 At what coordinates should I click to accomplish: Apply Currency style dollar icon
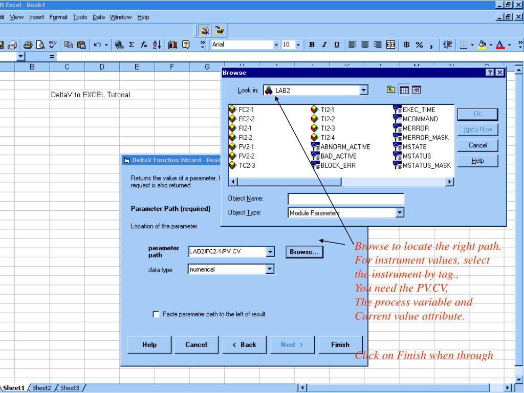tap(406, 45)
